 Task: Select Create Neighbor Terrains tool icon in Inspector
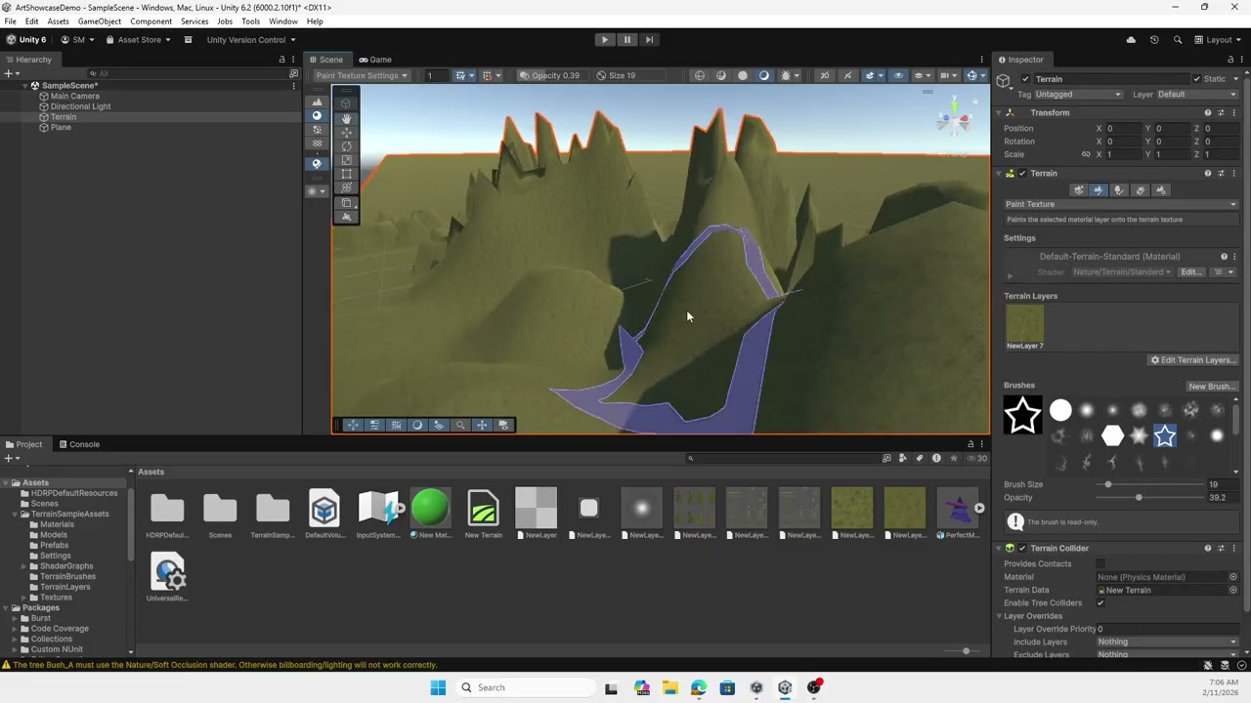1078,190
